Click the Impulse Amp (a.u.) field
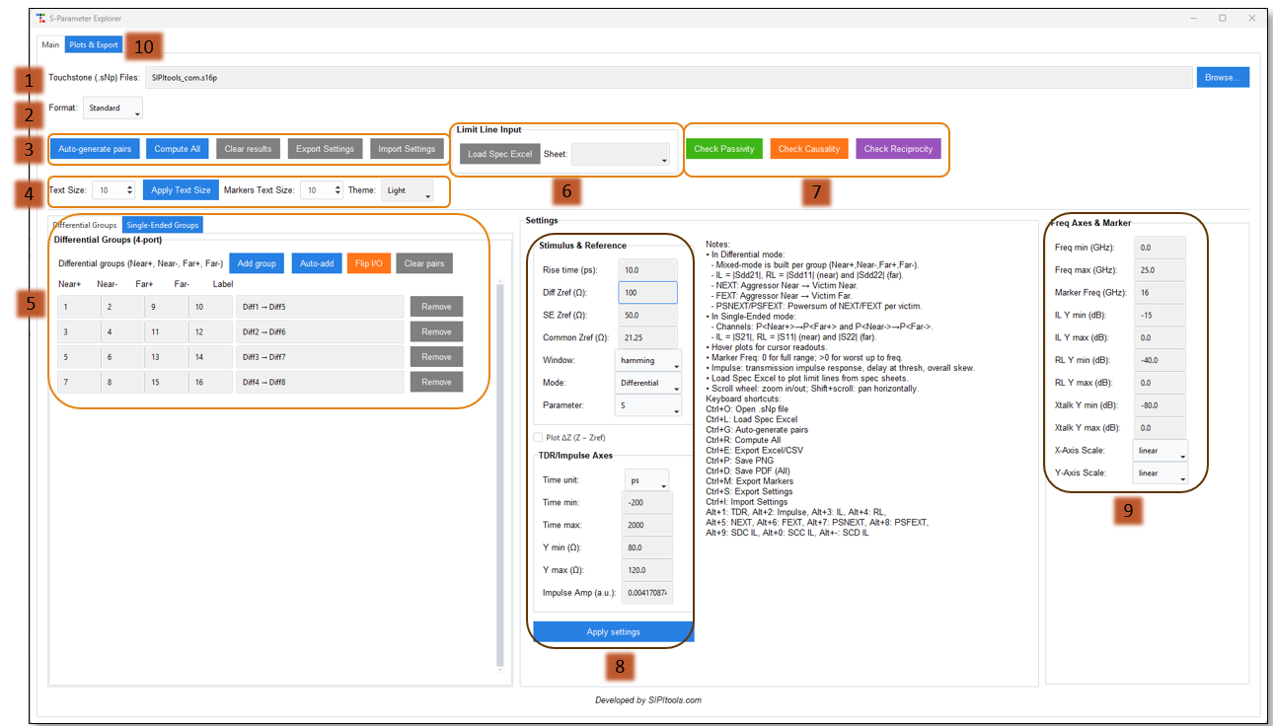Screen dimensions: 1273x726 [x=647, y=592]
